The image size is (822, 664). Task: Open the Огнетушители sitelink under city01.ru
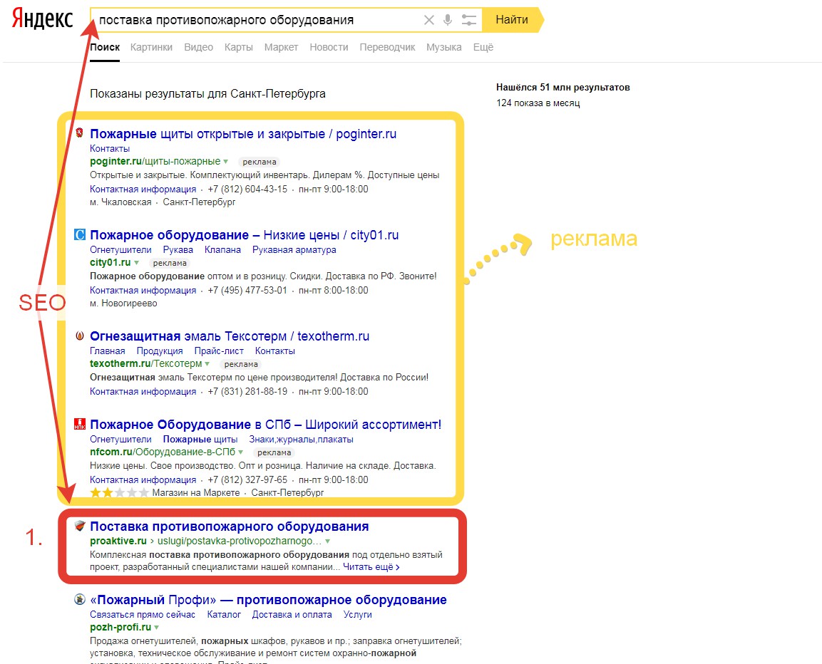[120, 249]
